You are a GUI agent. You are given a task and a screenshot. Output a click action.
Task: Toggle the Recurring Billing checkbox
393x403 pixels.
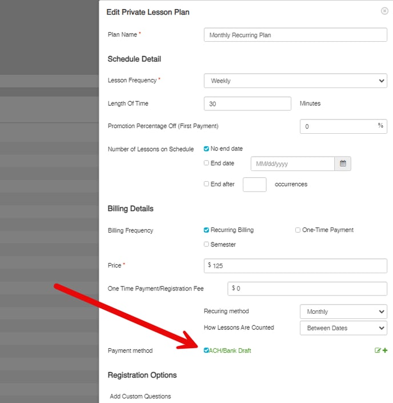click(x=207, y=230)
